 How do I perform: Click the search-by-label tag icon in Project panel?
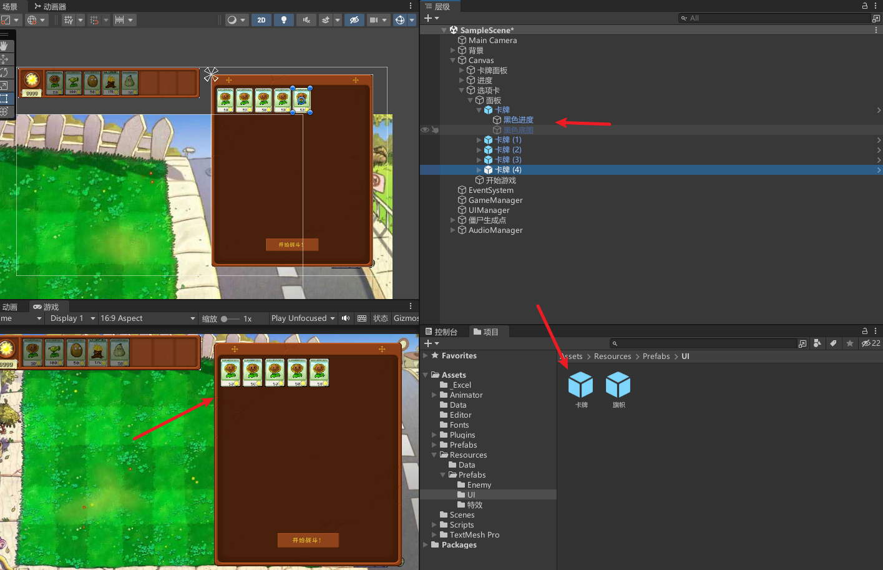(x=833, y=343)
